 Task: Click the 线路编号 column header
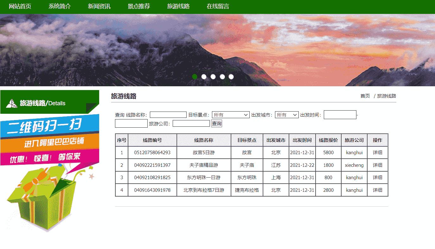click(x=152, y=140)
